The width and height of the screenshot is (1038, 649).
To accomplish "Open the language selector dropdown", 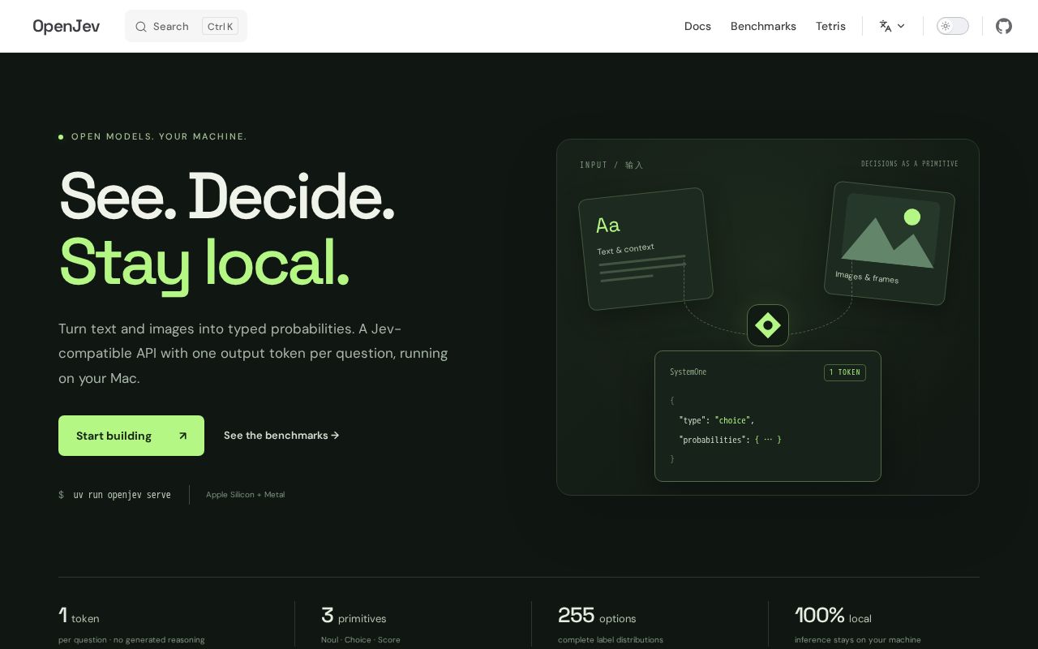I will pyautogui.click(x=892, y=26).
